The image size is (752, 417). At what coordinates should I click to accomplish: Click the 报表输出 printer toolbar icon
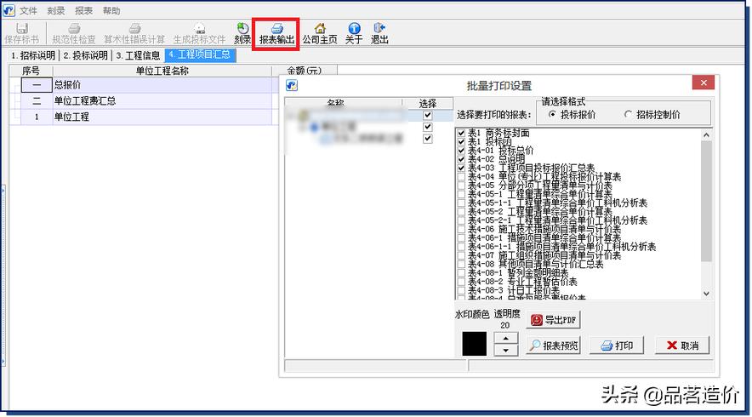pos(276,33)
